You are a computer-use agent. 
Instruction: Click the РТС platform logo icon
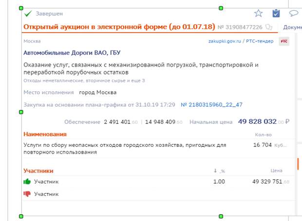coord(284,41)
